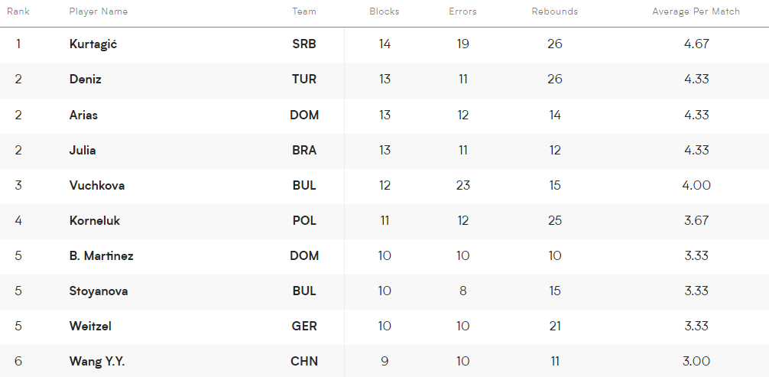Image resolution: width=769 pixels, height=377 pixels.
Task: Open player Kurtagić's profile
Action: [93, 44]
